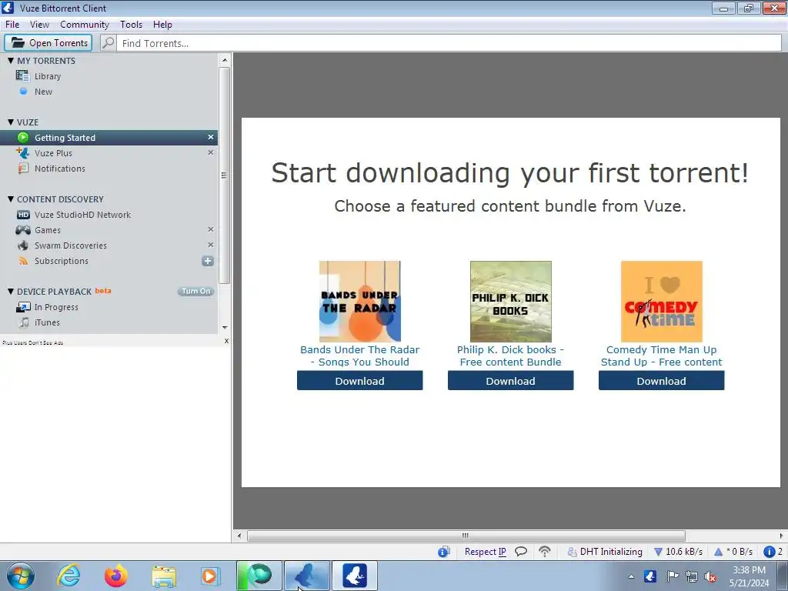Download Philip K. Dick books bundle
The width and height of the screenshot is (788, 591).
[x=511, y=381]
